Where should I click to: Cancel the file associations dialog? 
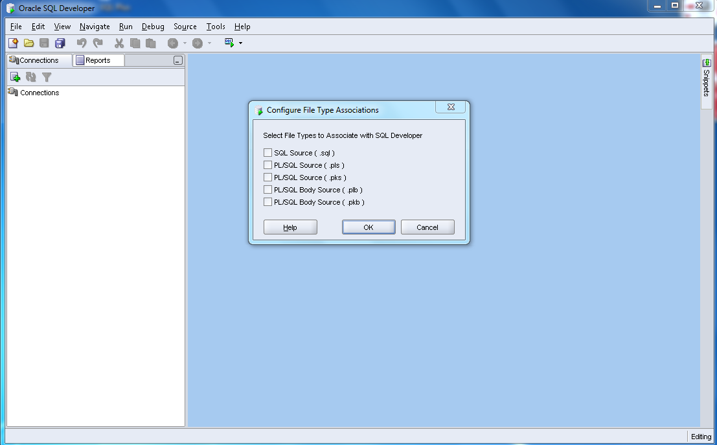pos(427,227)
